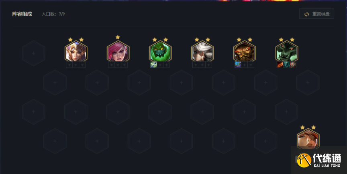Select the dark green Warwick wolf champion
Viewport: 347px width, 174px height.
[287, 52]
